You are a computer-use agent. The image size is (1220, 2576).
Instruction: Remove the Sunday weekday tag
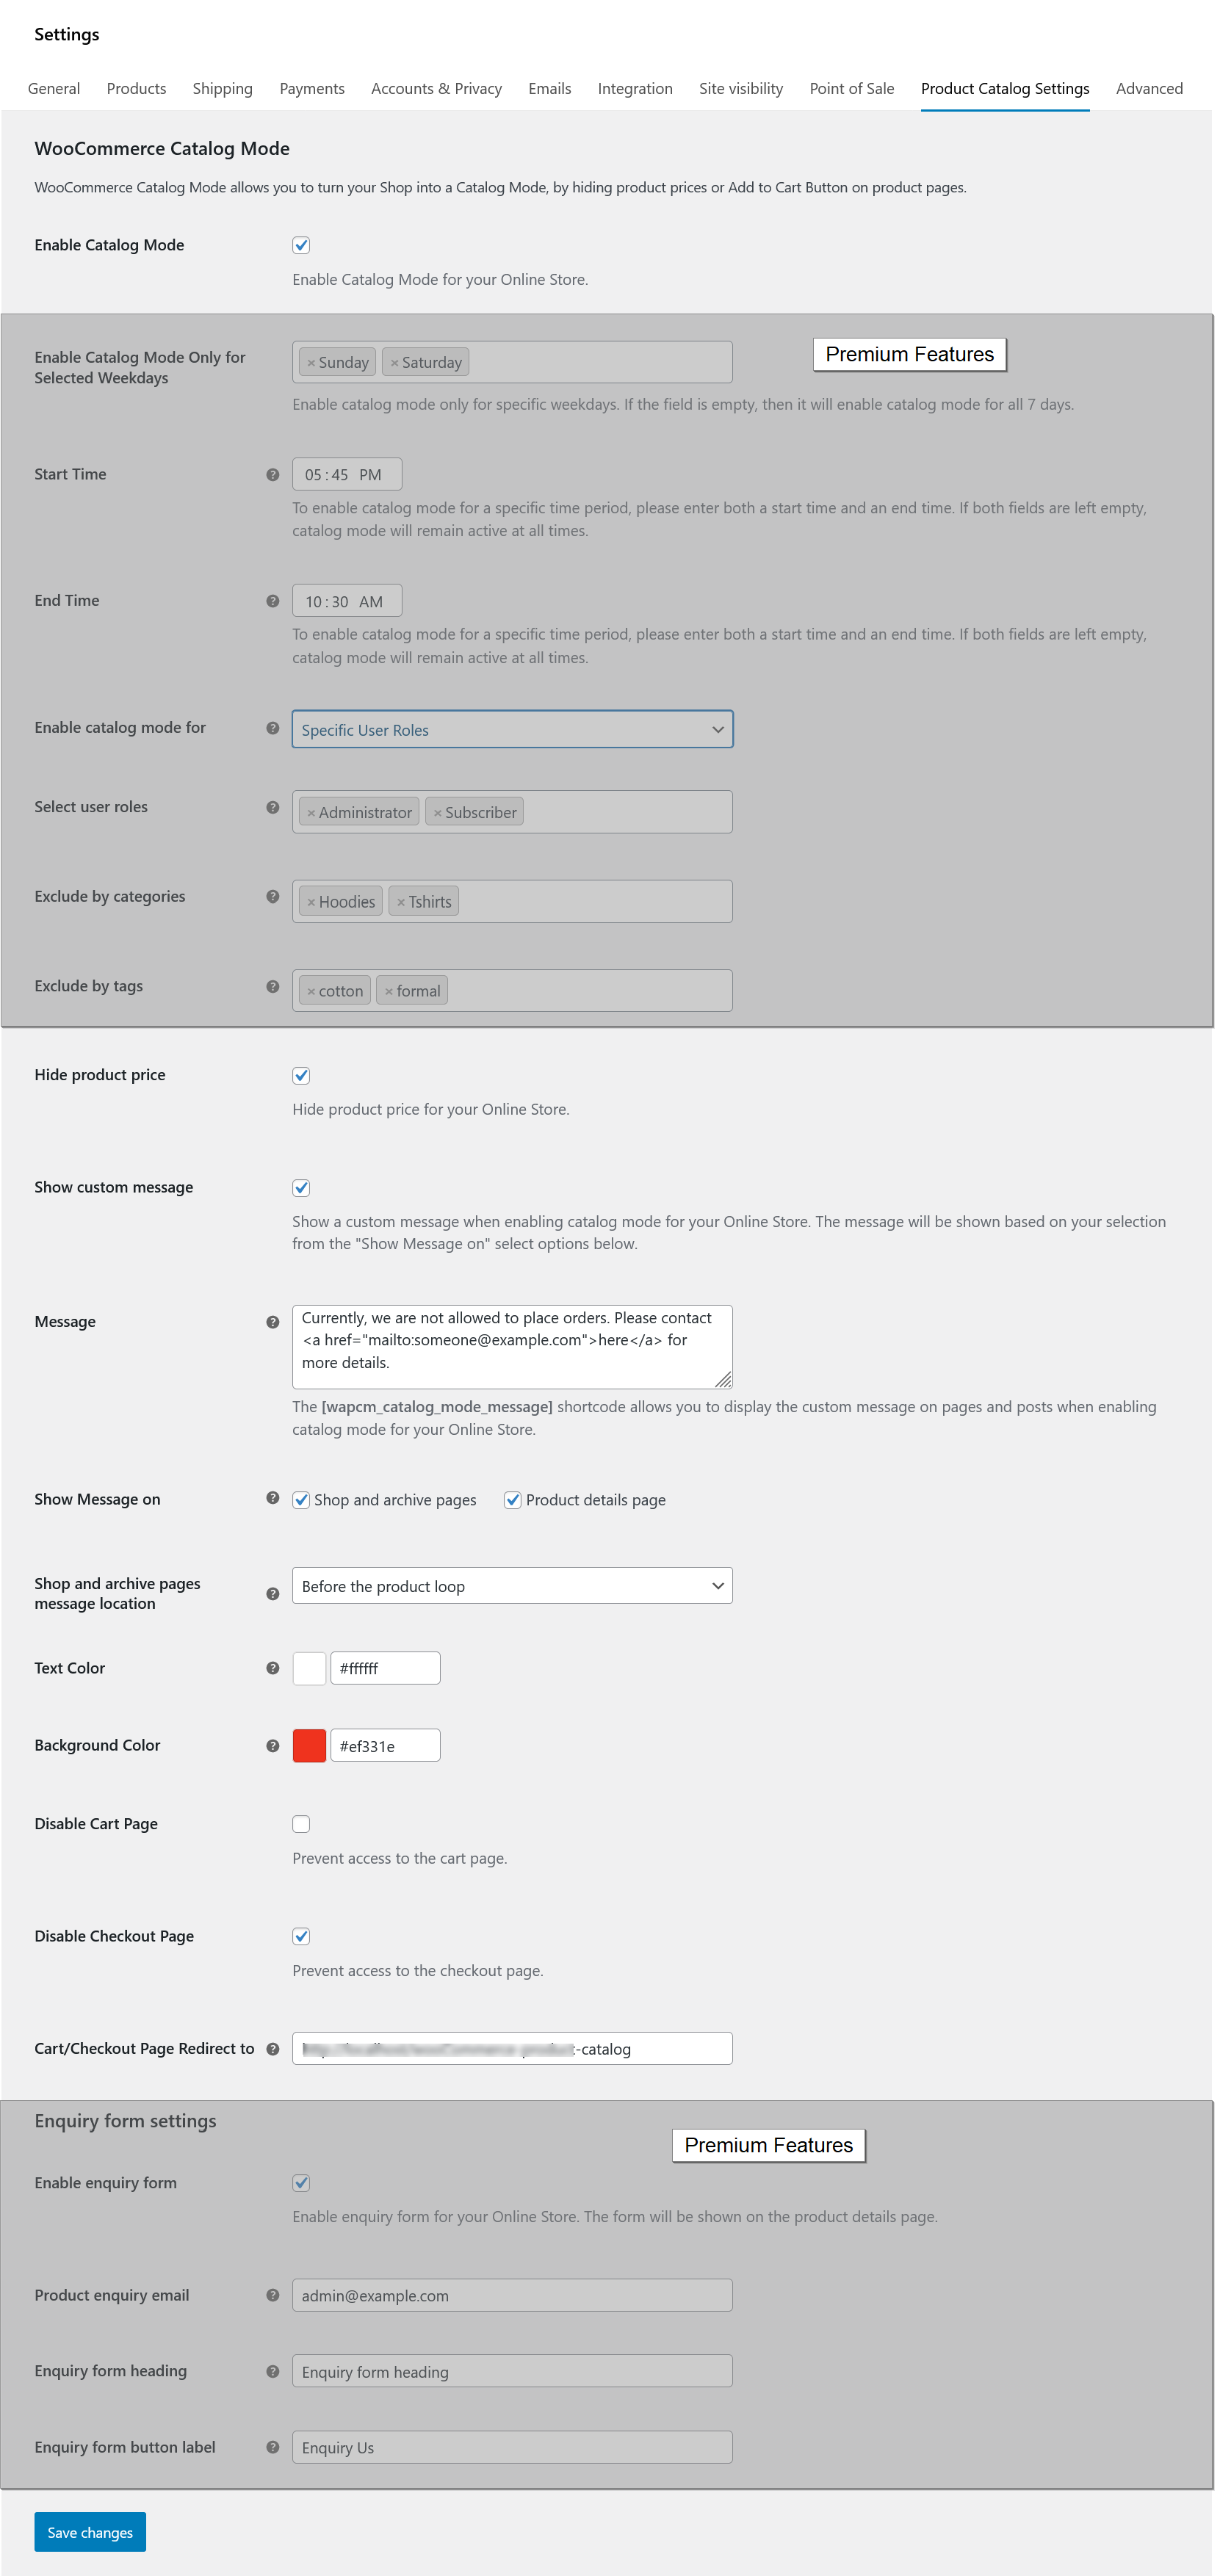point(311,363)
